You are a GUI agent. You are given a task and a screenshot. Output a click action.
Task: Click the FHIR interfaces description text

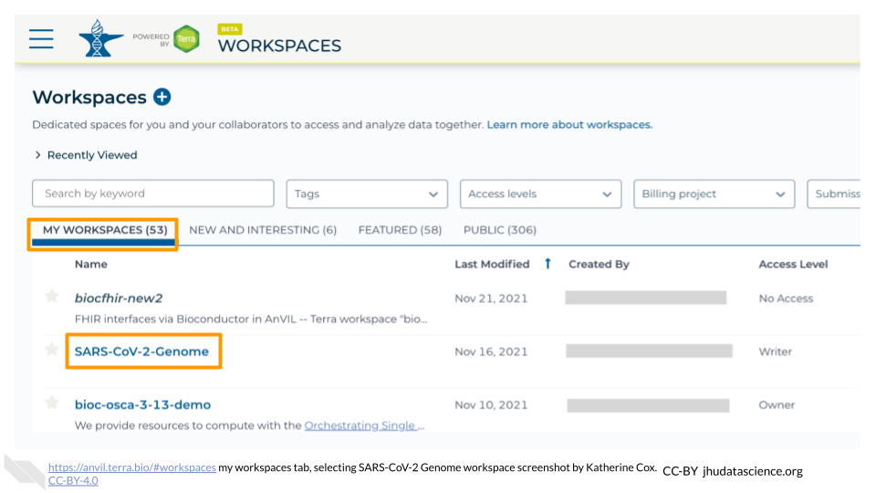click(x=251, y=320)
